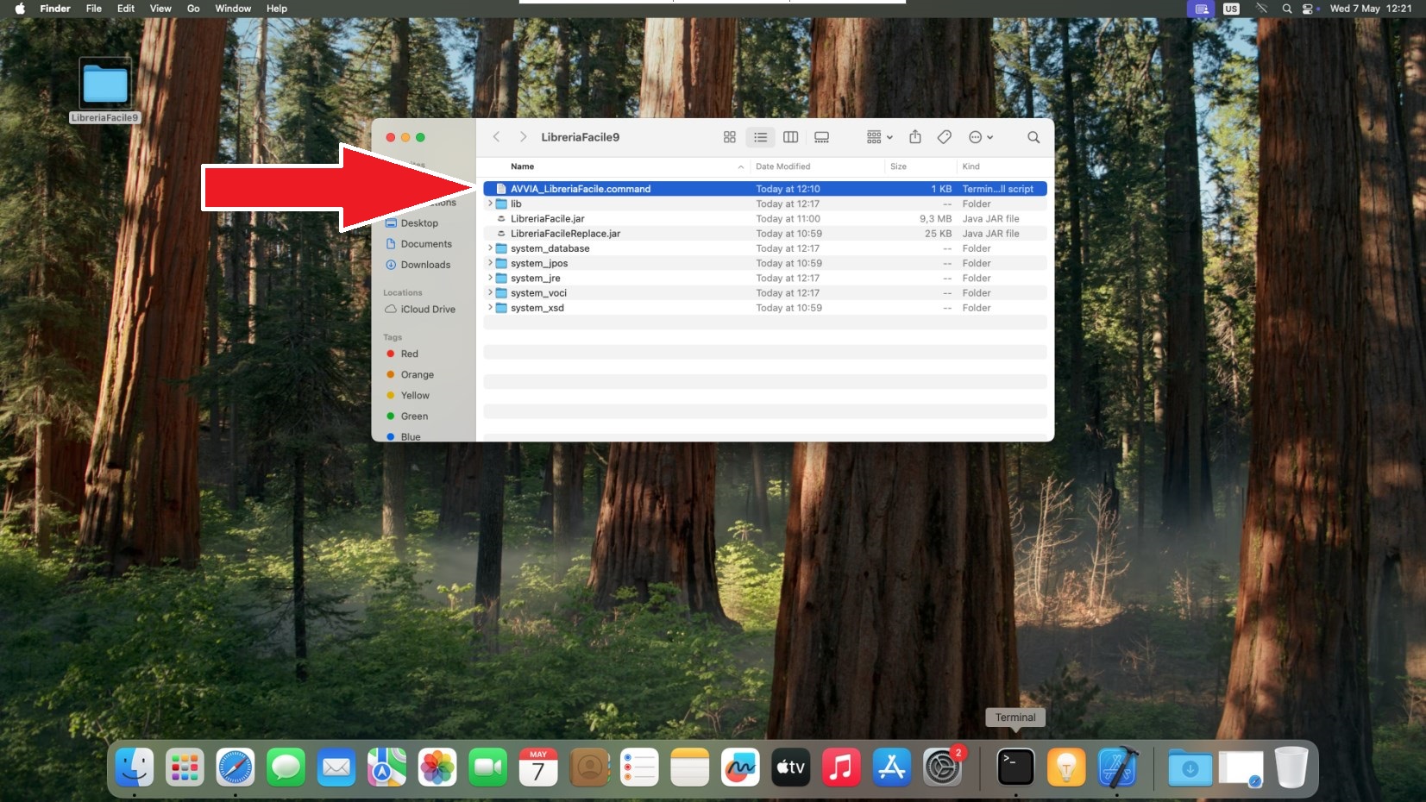
Task: Switch Finder to icon view
Action: 729,137
